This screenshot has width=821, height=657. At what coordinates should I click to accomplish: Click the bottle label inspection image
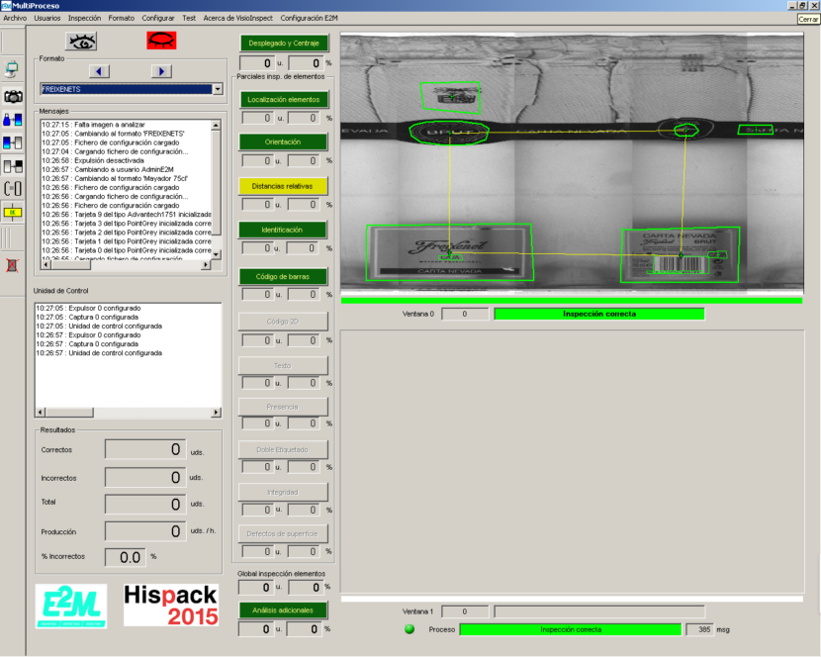(x=572, y=163)
